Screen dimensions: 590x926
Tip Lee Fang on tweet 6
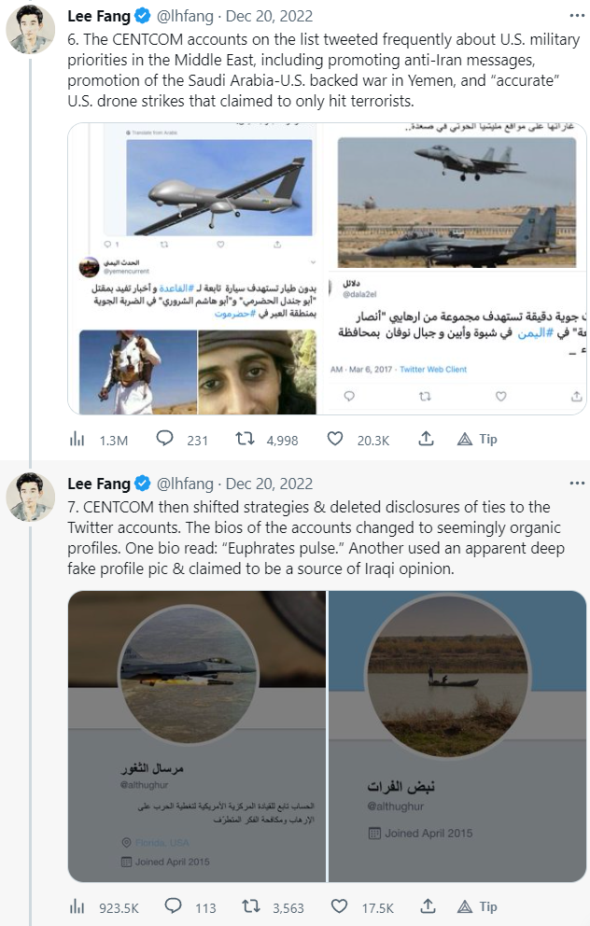click(477, 439)
